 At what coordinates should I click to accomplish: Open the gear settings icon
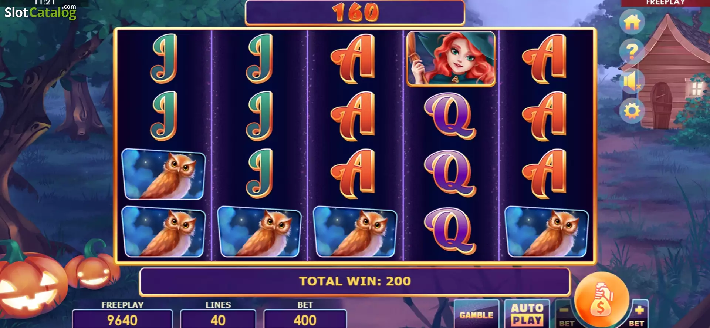pos(632,111)
